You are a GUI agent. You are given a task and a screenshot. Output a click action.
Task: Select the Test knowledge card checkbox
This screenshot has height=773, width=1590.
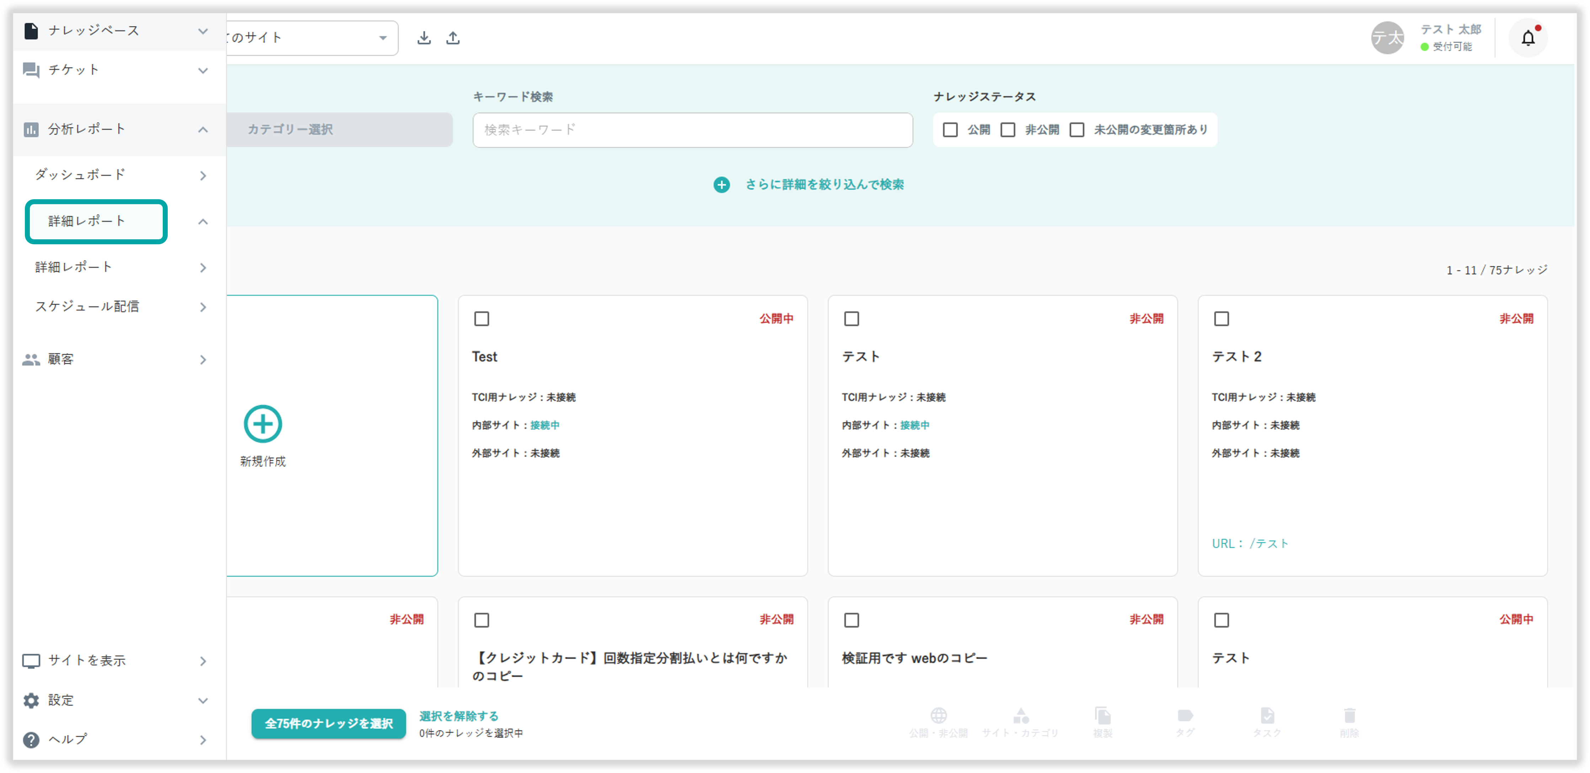[x=482, y=319]
